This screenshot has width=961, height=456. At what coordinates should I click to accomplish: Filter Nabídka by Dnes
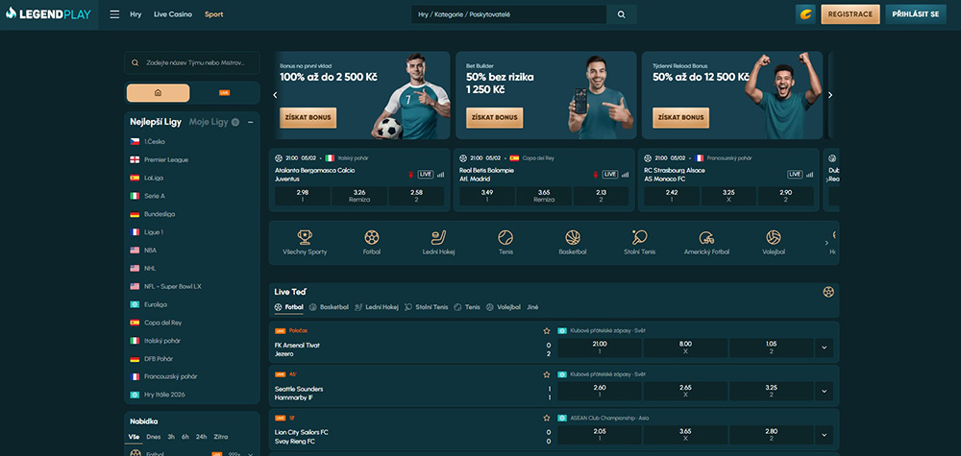click(153, 437)
